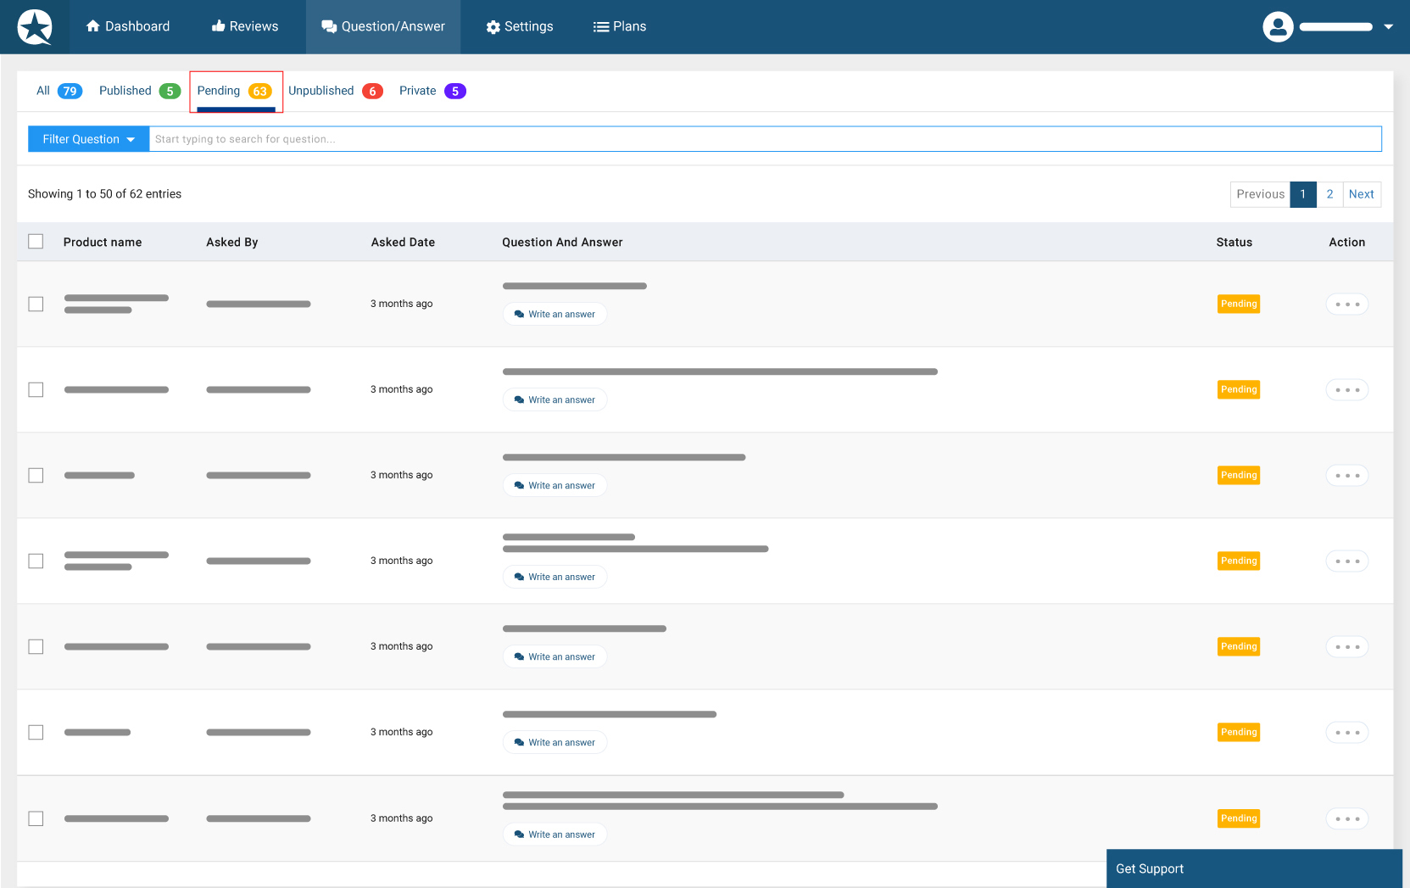Toggle the select-all checkbox in table header
The width and height of the screenshot is (1410, 888).
[x=36, y=242]
